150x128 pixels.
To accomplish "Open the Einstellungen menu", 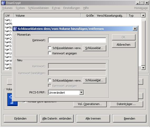I will click(72, 8).
